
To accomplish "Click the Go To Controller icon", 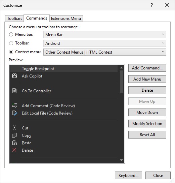I will click(14, 91).
